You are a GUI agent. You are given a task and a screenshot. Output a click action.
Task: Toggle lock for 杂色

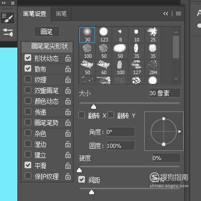tap(68, 133)
